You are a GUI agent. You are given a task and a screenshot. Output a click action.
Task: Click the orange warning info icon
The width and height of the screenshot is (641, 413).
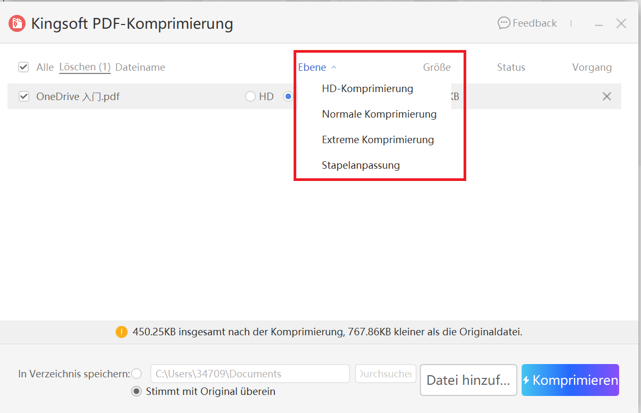point(121,332)
